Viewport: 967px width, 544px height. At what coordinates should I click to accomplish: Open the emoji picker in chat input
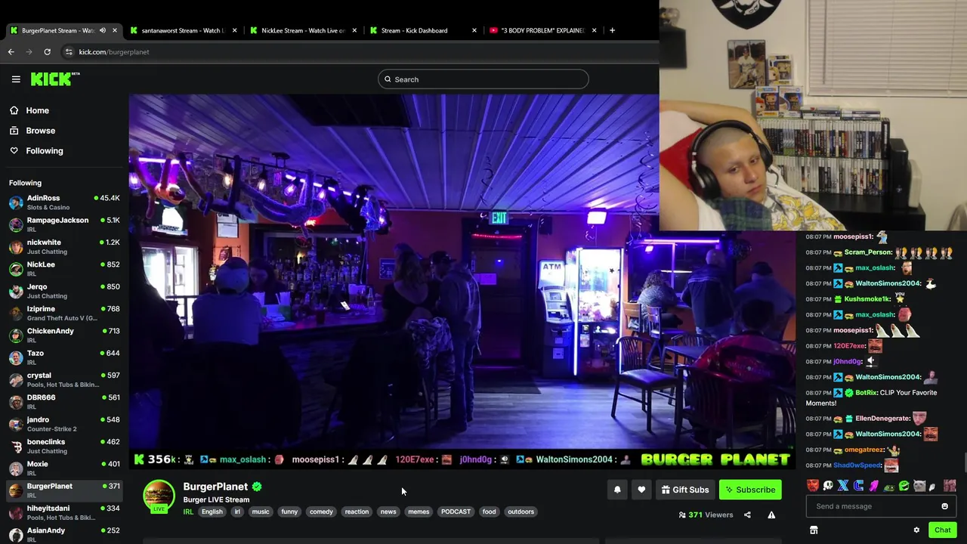click(944, 506)
